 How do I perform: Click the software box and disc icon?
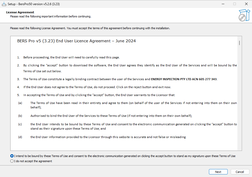point(244,15)
